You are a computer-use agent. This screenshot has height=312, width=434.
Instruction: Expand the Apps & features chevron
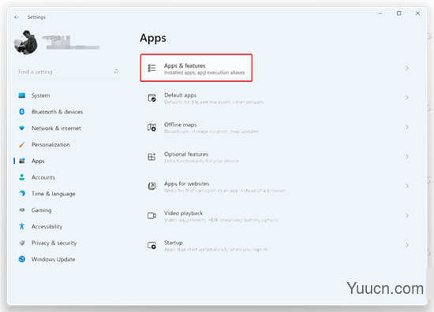coord(406,68)
